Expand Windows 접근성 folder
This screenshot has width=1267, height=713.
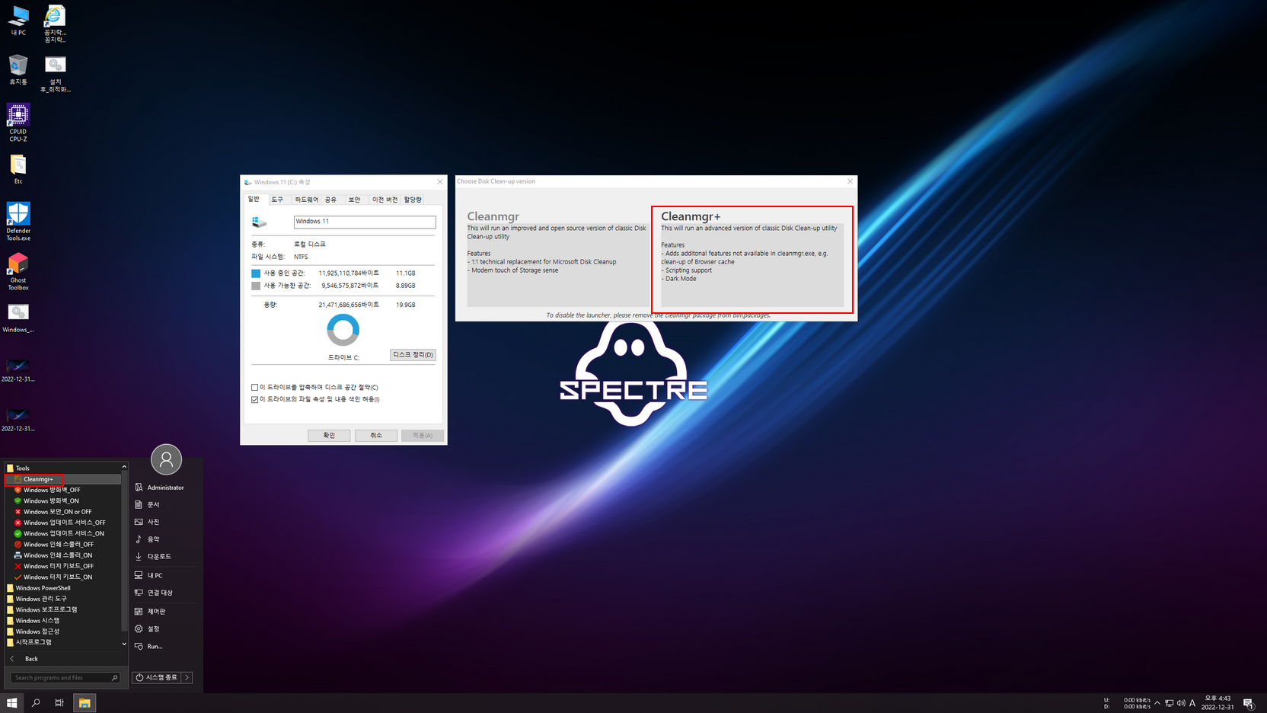[x=37, y=631]
